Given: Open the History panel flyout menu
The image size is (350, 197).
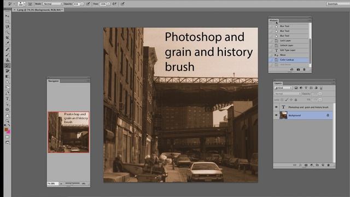Looking at the screenshot, I should [x=310, y=21].
